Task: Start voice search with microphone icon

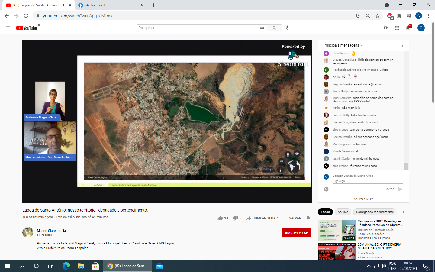Action: [287, 28]
